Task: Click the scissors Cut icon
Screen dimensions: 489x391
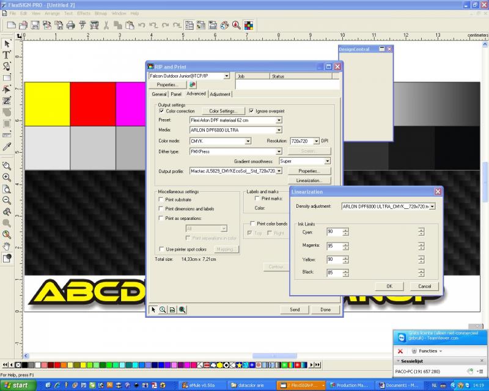Action: pos(106,25)
